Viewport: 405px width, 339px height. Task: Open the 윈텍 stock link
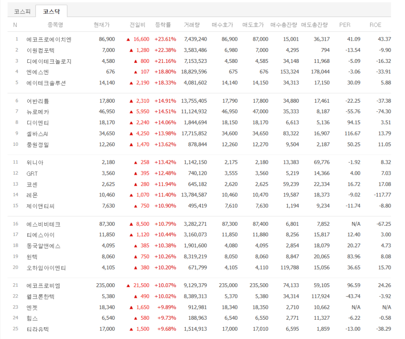coord(32,257)
